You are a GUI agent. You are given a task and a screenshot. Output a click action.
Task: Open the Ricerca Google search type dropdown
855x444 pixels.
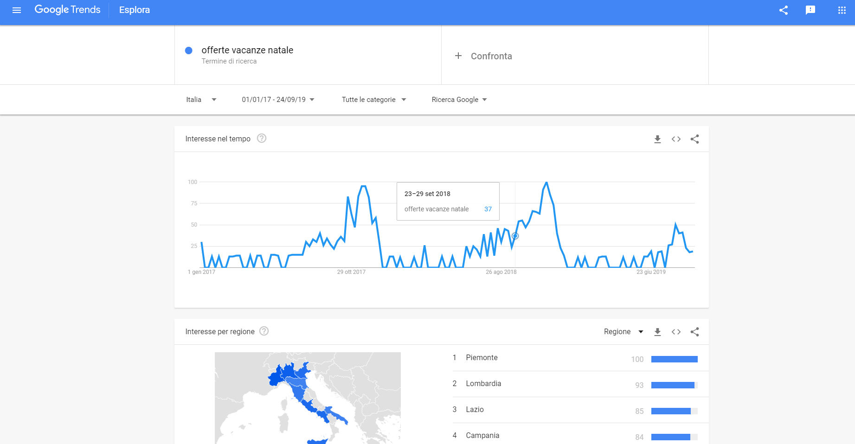pos(459,100)
